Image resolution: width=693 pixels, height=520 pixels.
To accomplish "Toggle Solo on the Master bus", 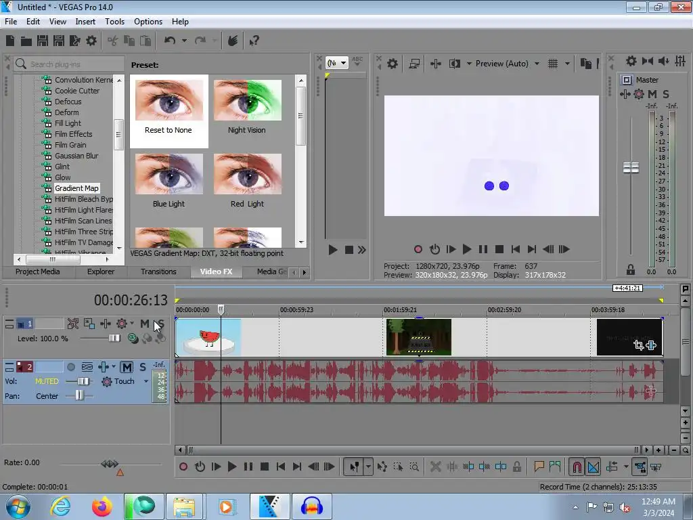I will 666,93.
